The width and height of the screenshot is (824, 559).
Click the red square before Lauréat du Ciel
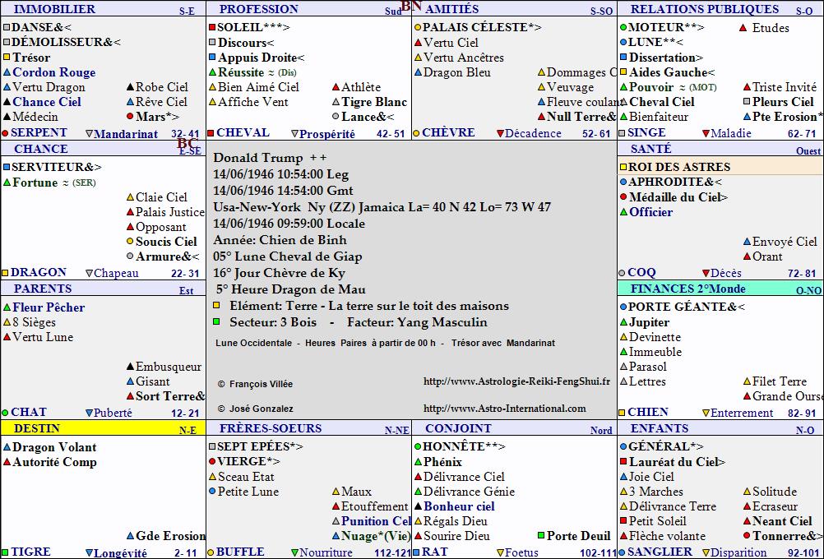click(x=623, y=462)
